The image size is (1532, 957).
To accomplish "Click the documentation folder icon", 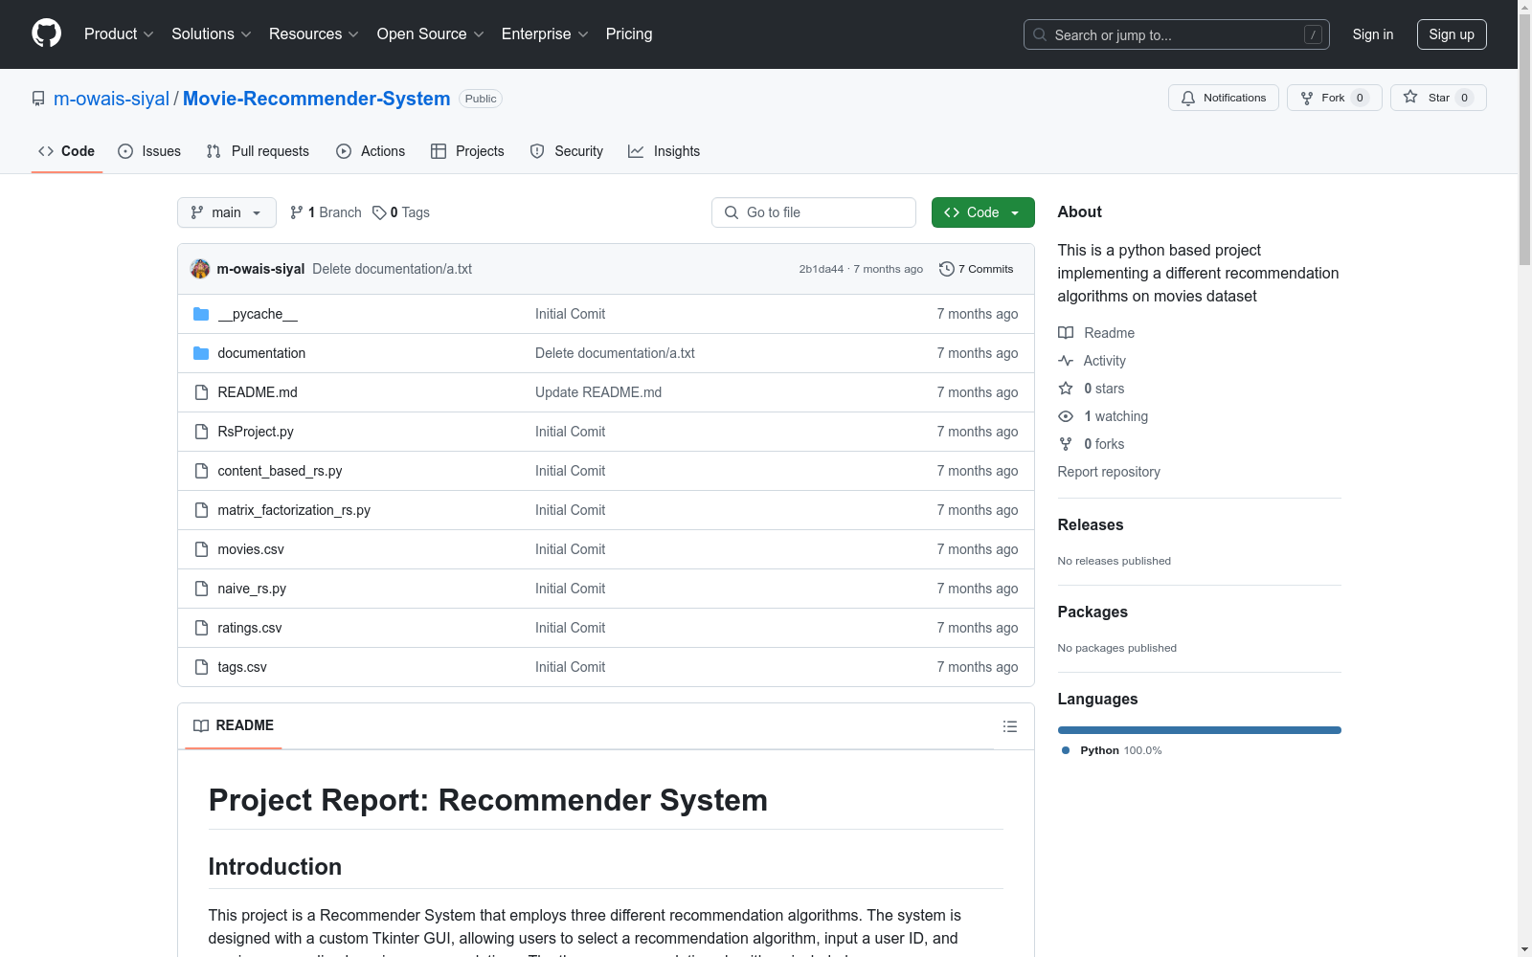I will tap(201, 353).
